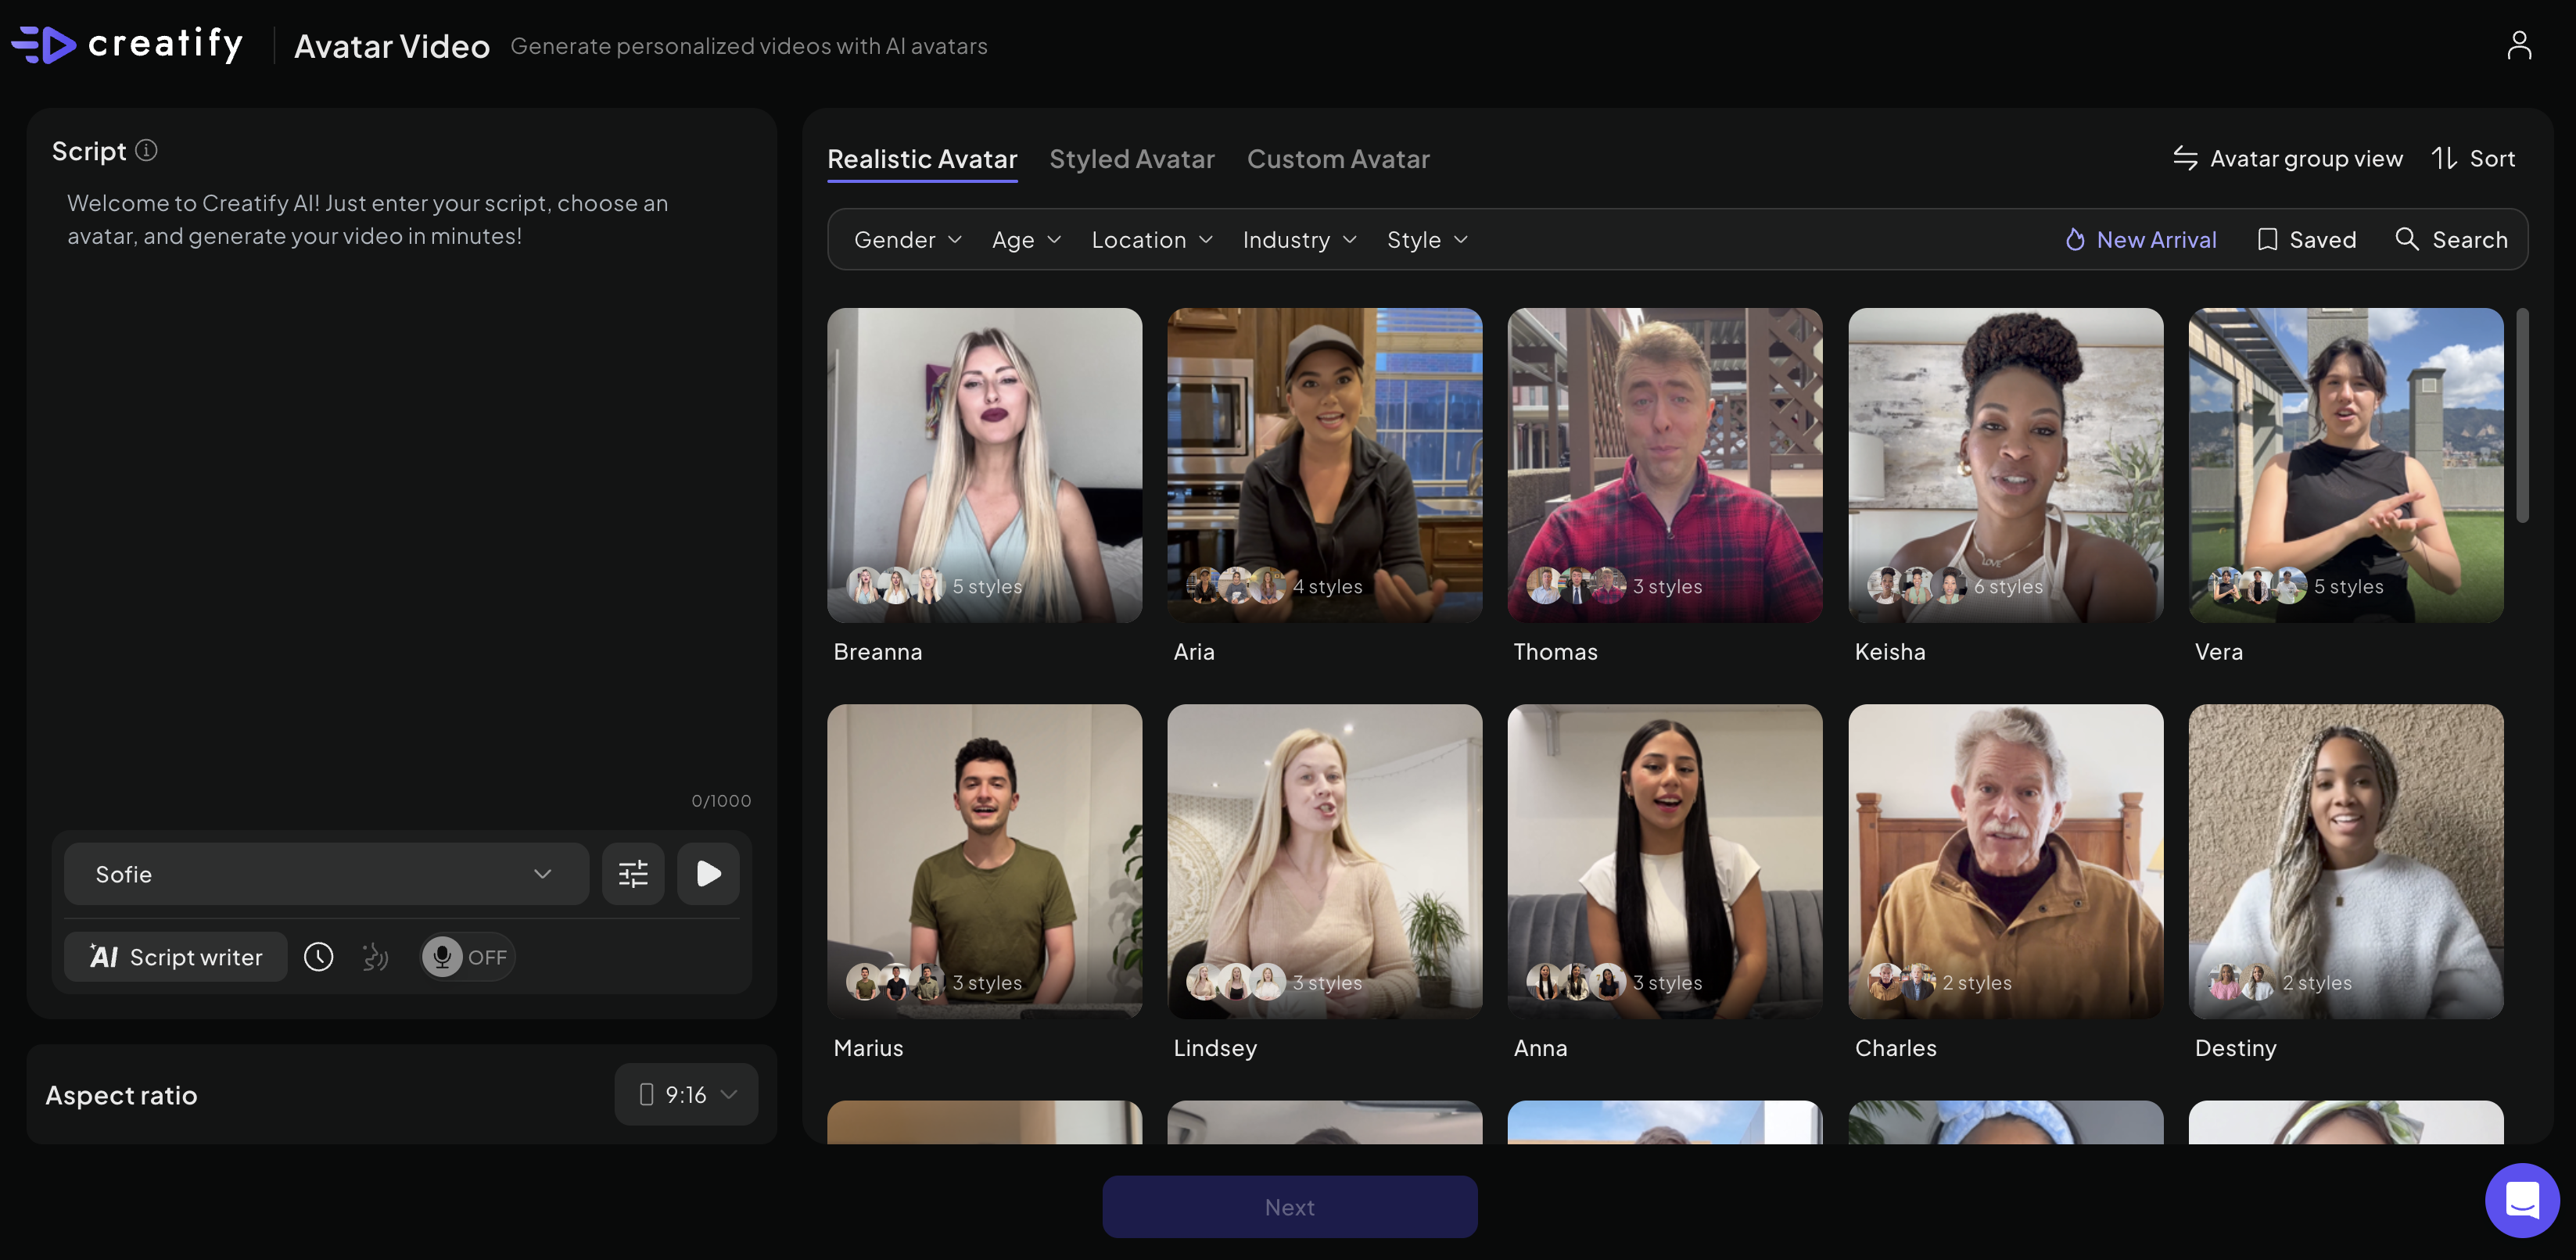
Task: Expand the Gender filter dropdown
Action: [907, 240]
